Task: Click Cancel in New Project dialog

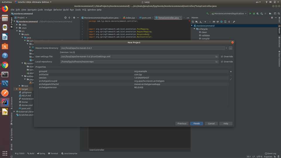Action: tap(211, 123)
